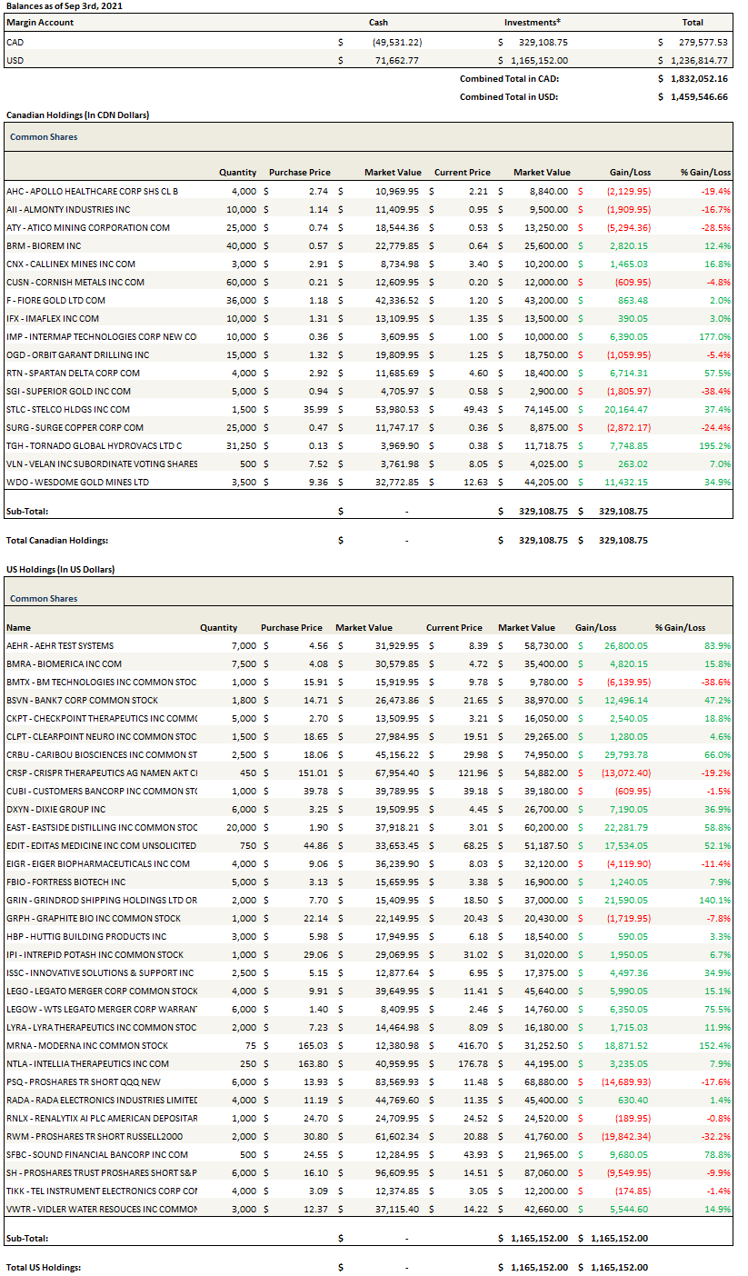This screenshot has height=1276, width=748.
Task: Select the 195.2% gain for TGH Tornado
Action: click(x=715, y=445)
